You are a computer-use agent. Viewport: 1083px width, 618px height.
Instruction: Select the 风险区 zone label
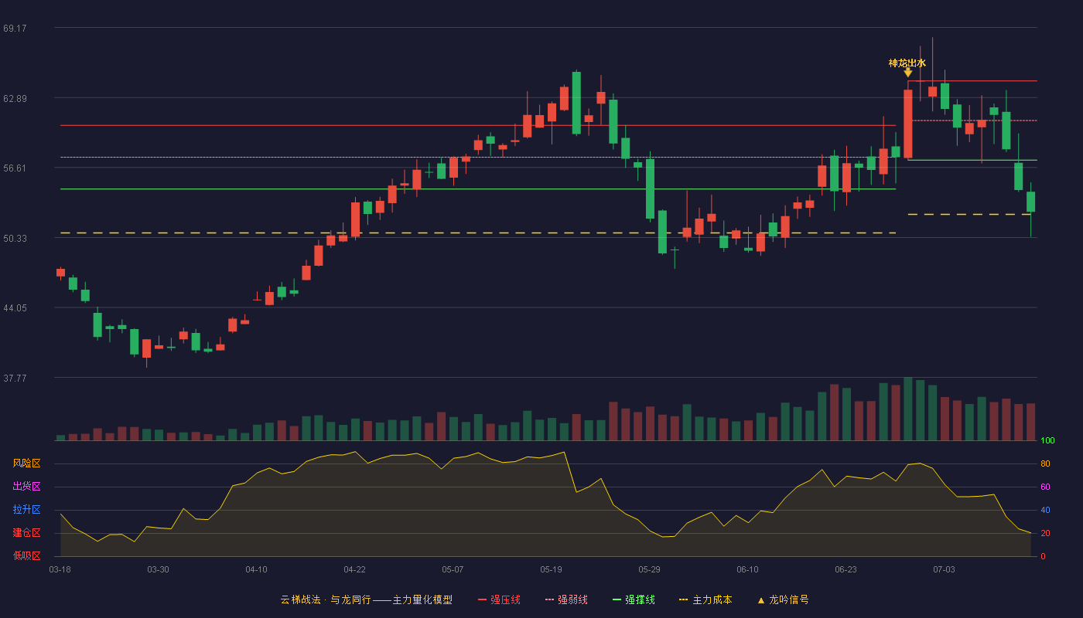pos(26,463)
